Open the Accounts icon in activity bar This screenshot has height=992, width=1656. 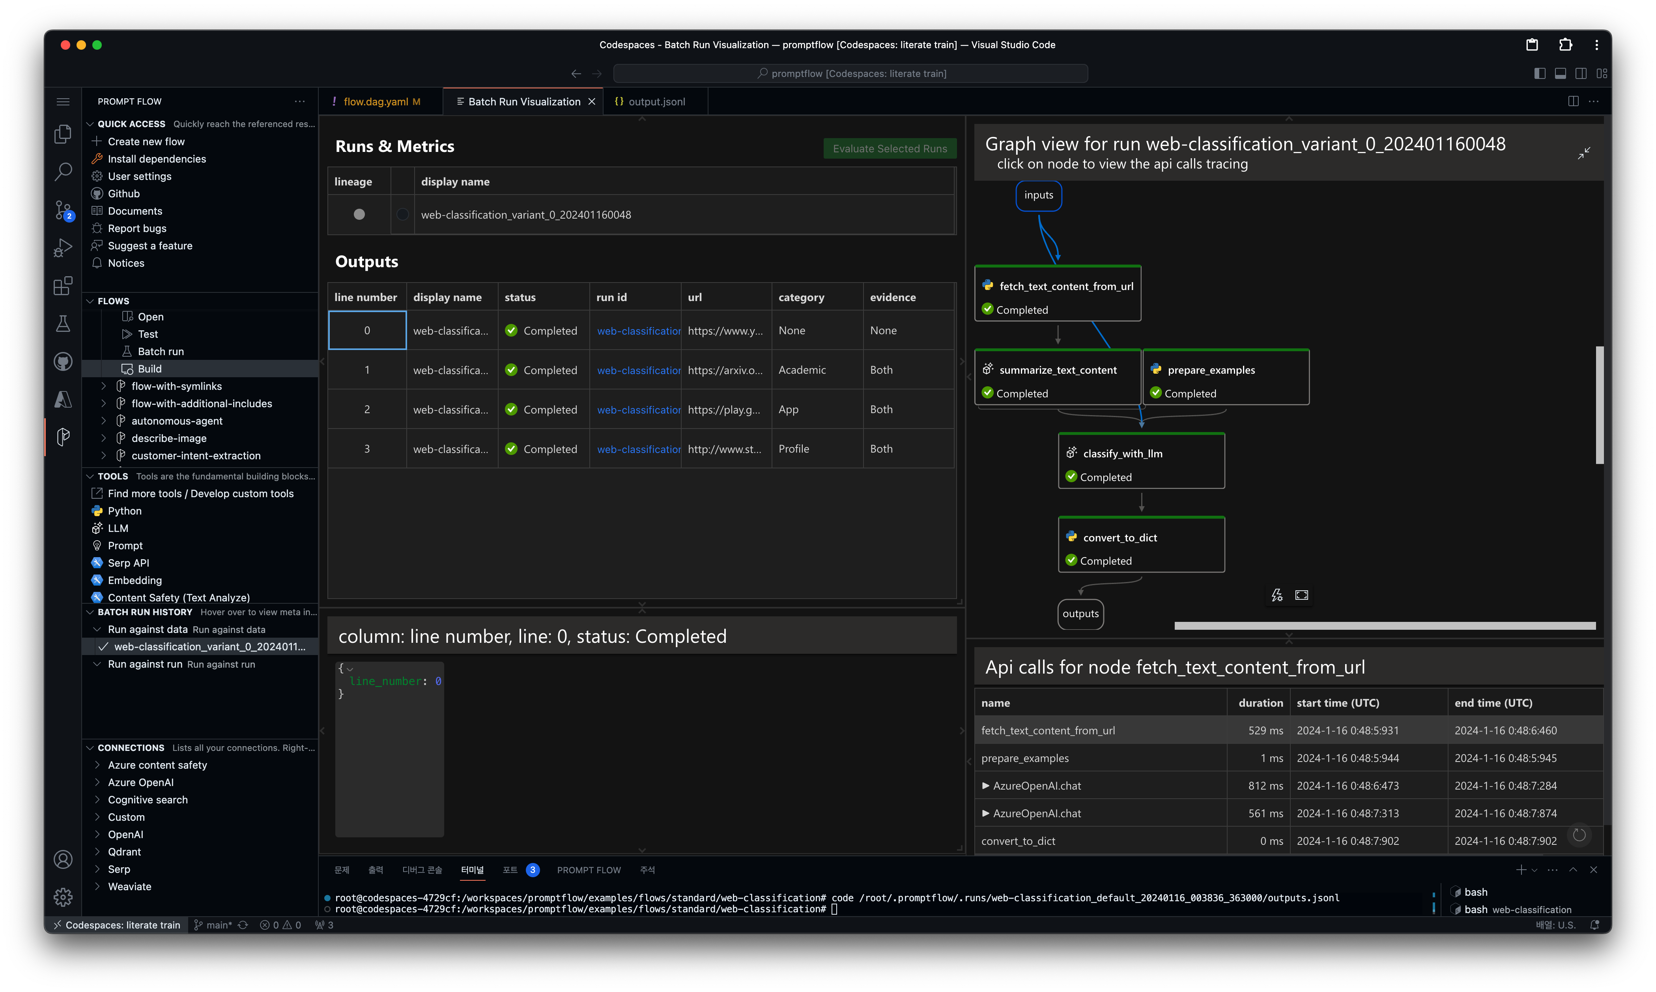(x=63, y=860)
